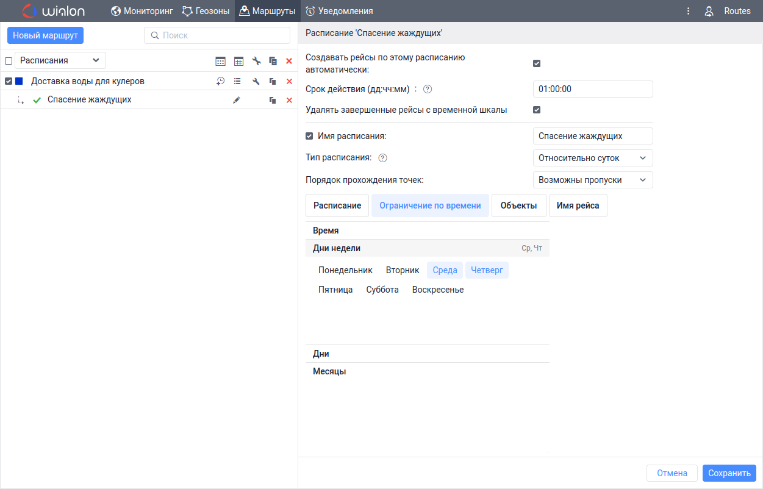
Task: Click list icon for Доставка воды route
Action: coord(238,81)
